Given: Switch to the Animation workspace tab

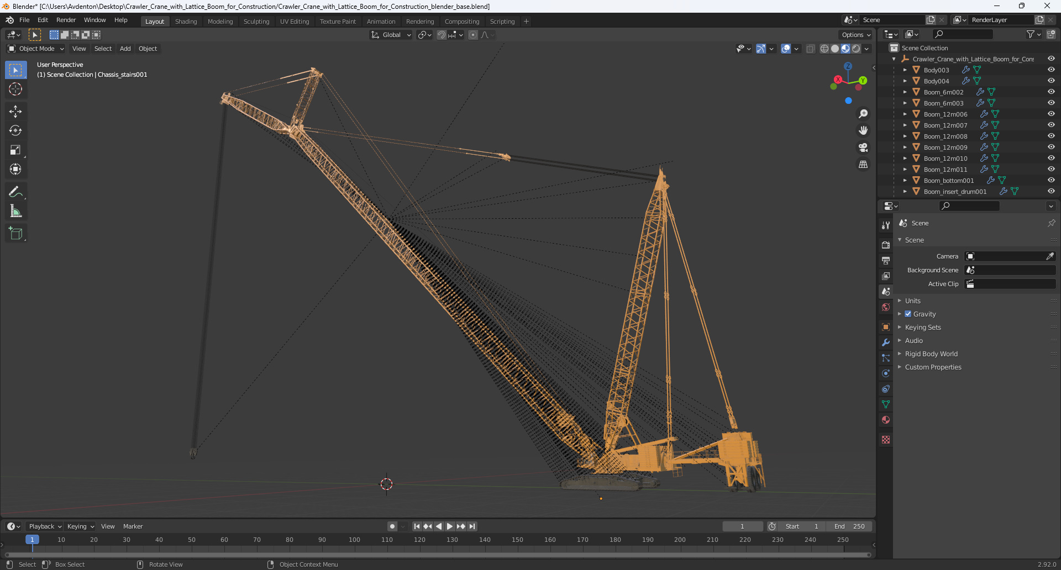Looking at the screenshot, I should 381,22.
